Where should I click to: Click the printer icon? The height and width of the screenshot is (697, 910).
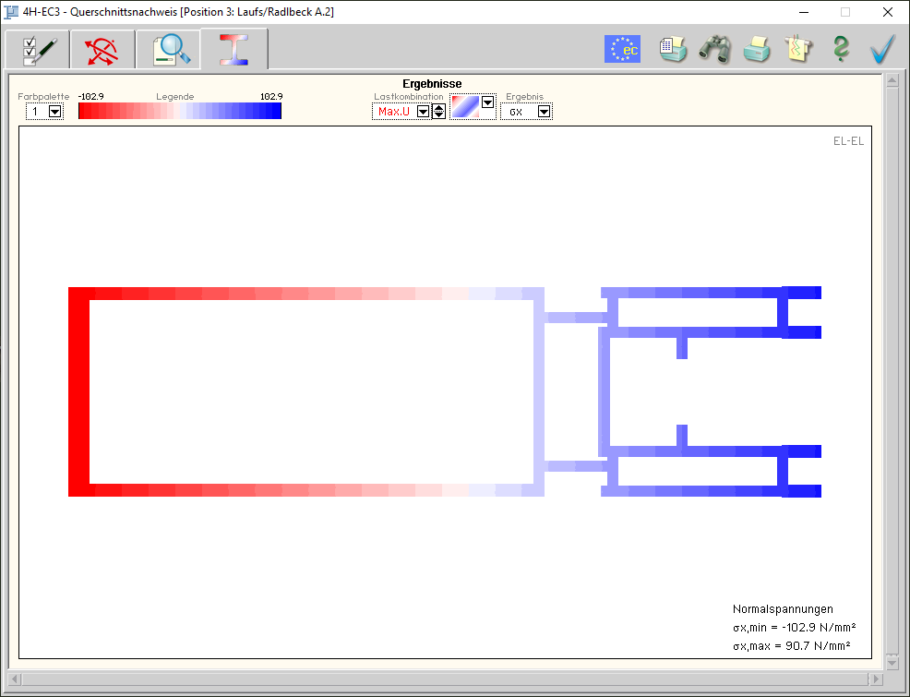(x=757, y=49)
